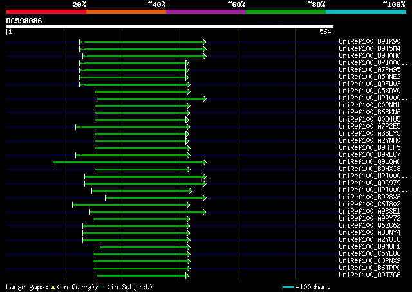Select the UniRef100_B9R8X6 label
This screenshot has width=412, height=292.
pos(370,197)
